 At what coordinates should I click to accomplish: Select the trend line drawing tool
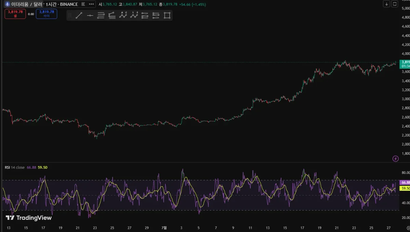click(x=79, y=15)
